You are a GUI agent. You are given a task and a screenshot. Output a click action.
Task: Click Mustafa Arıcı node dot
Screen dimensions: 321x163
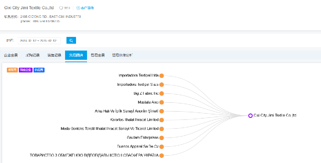click(161, 102)
